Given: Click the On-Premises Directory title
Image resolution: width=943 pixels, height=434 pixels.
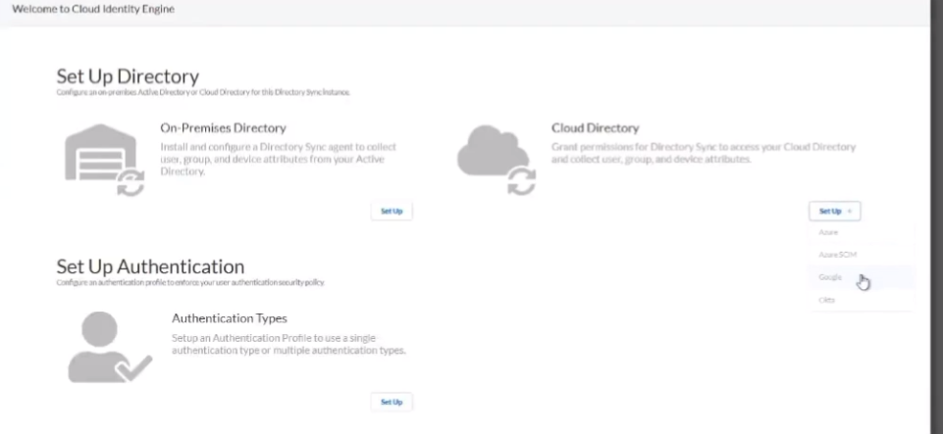Looking at the screenshot, I should click(223, 128).
